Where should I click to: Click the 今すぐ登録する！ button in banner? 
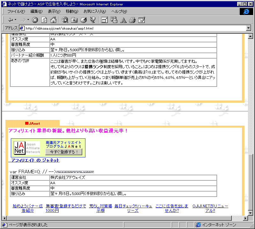pyautogui.click(x=64, y=152)
